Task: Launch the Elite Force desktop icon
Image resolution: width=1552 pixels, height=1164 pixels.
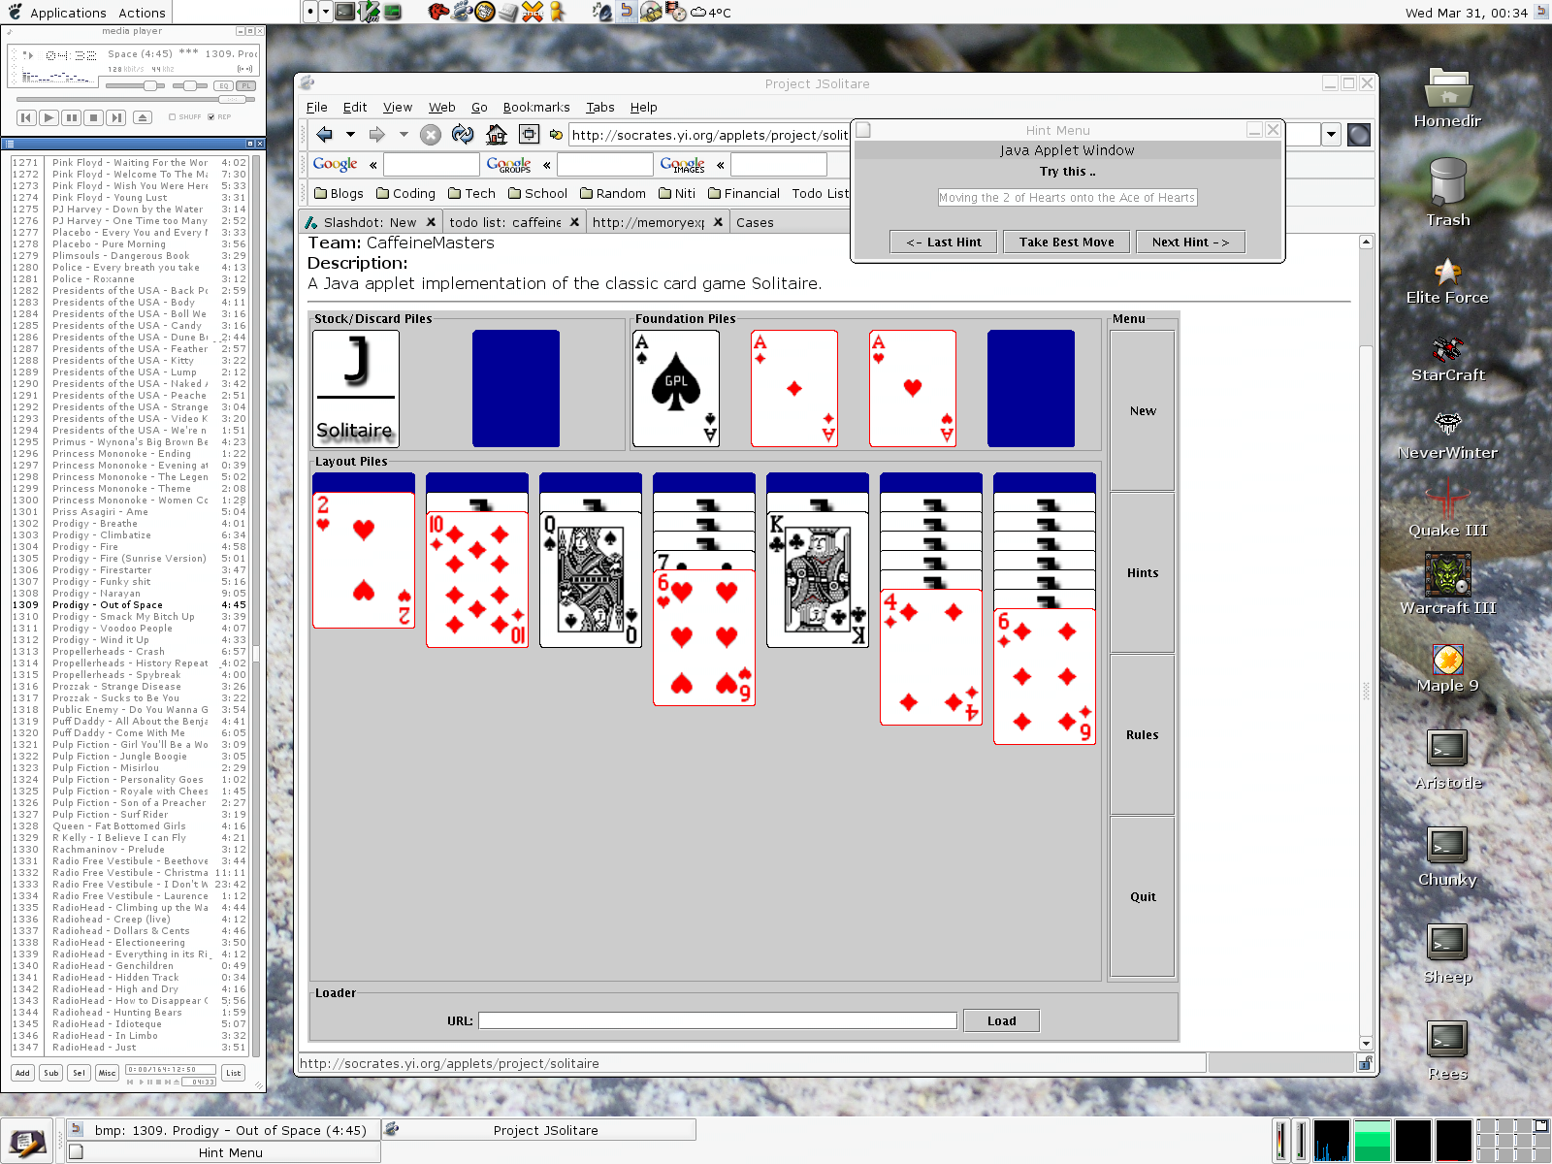Action: click(x=1447, y=281)
